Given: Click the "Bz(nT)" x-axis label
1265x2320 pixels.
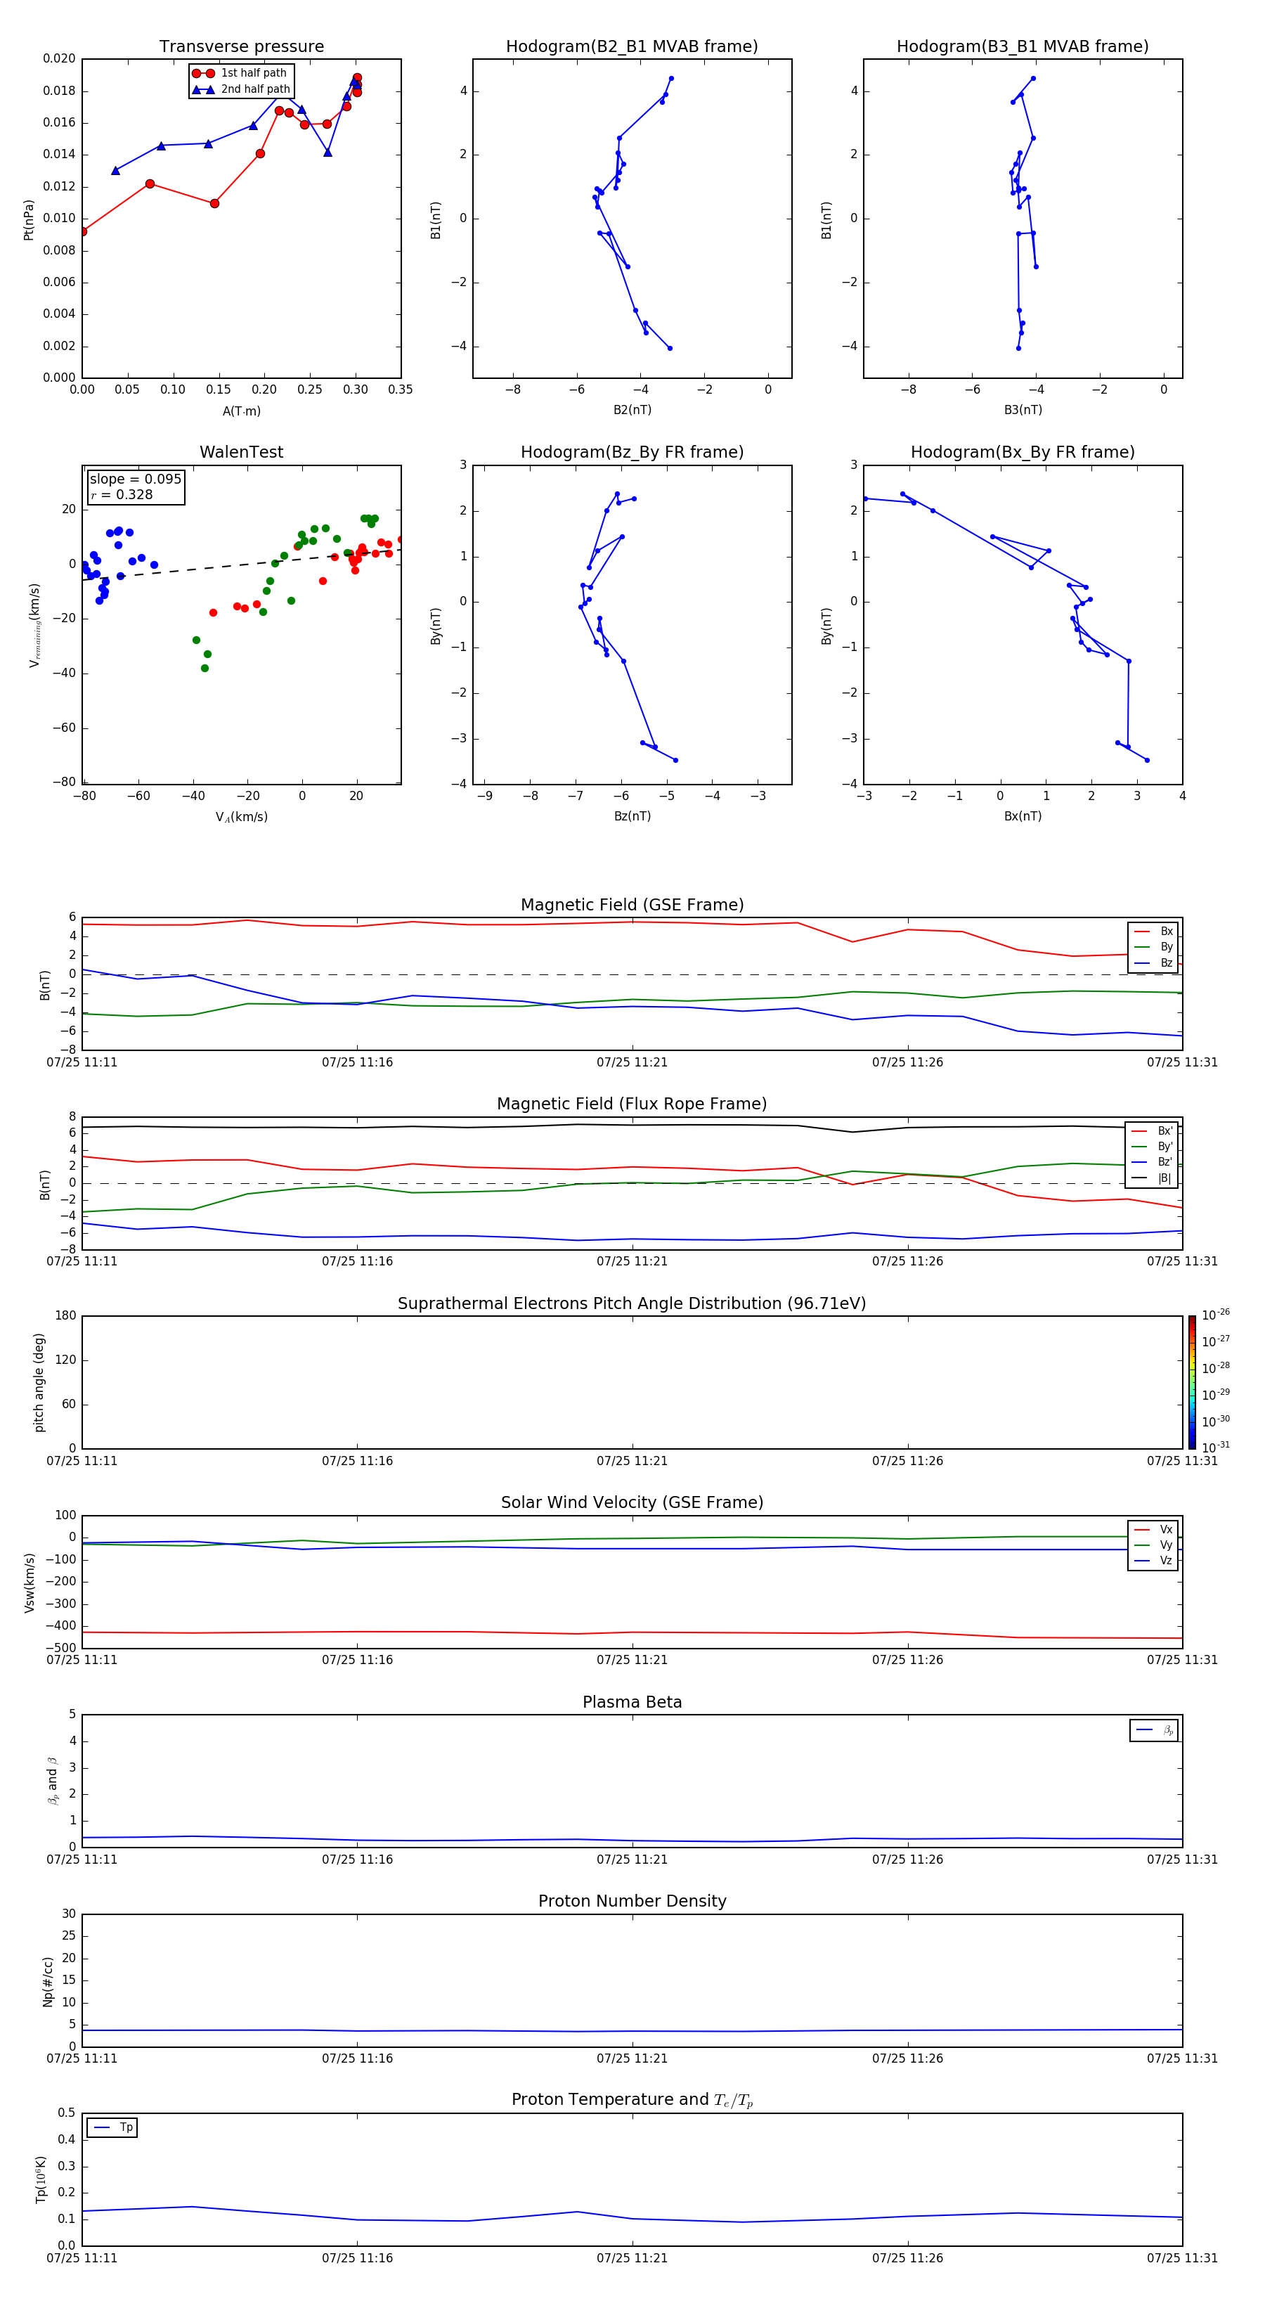Looking at the screenshot, I should (632, 816).
